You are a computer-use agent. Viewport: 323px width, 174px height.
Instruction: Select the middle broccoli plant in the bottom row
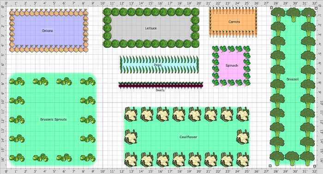point(292,159)
